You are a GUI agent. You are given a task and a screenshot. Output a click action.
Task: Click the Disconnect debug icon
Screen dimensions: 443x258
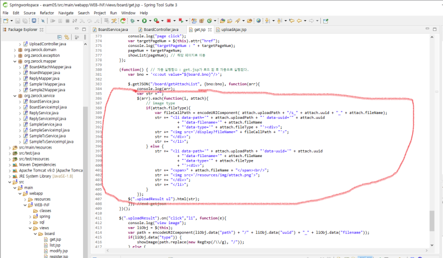[x=75, y=21]
